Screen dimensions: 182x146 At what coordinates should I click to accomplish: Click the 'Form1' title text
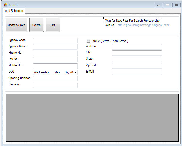13,5
